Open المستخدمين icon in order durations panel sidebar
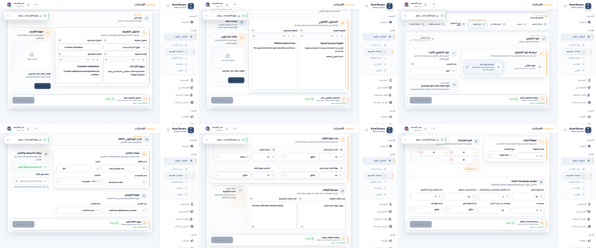The image size is (596, 248). [x=391, y=212]
